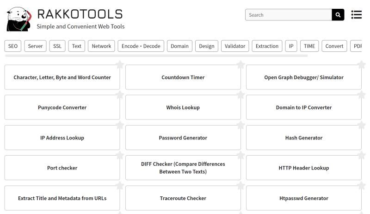Choose the Validator category tab
The height and width of the screenshot is (214, 370).
point(235,46)
